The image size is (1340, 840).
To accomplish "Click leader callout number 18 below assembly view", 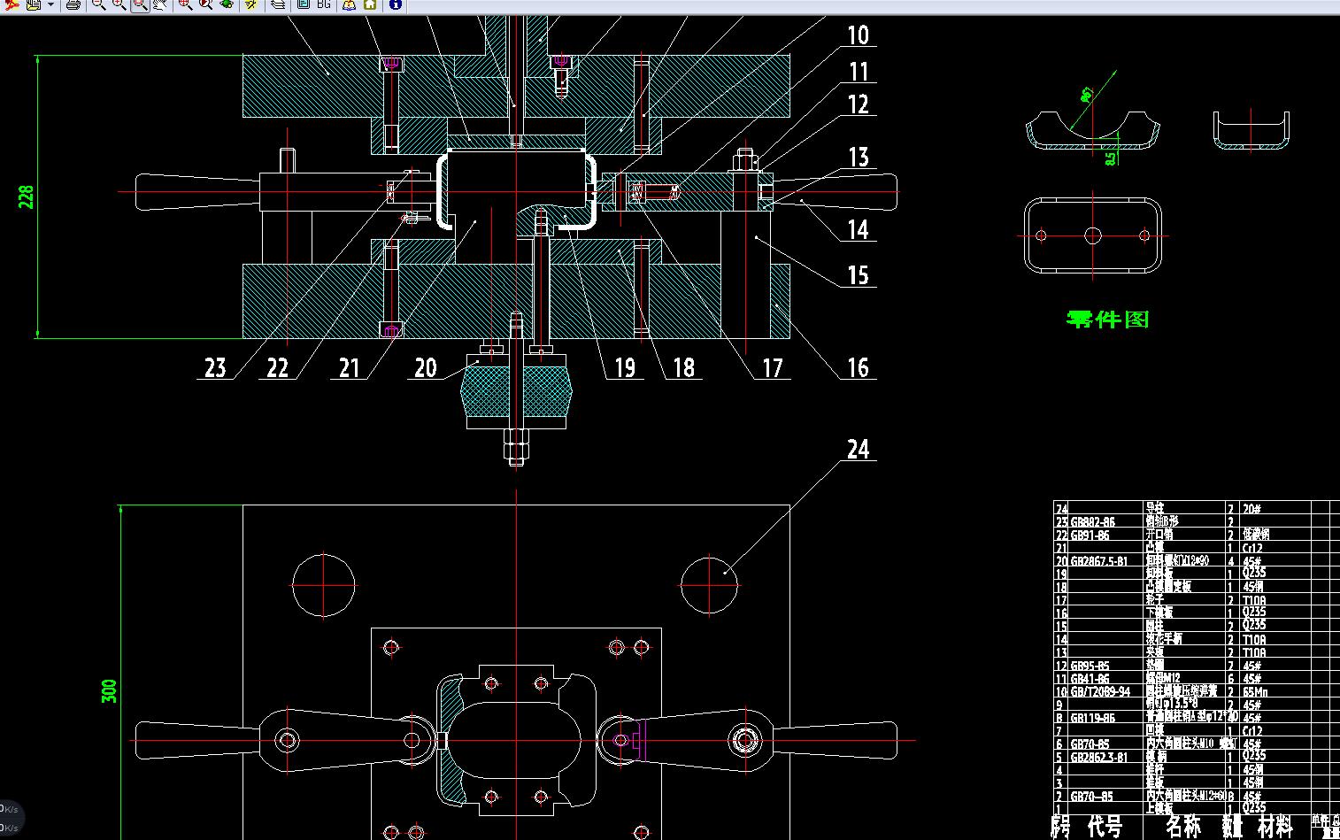I will click(683, 368).
